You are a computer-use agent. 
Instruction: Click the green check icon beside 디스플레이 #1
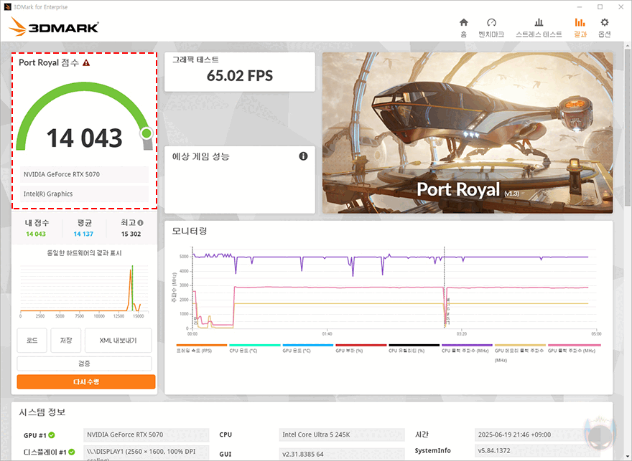pyautogui.click(x=71, y=452)
